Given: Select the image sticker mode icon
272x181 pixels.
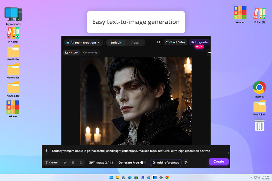Looking at the screenshot, I should (x=81, y=162).
